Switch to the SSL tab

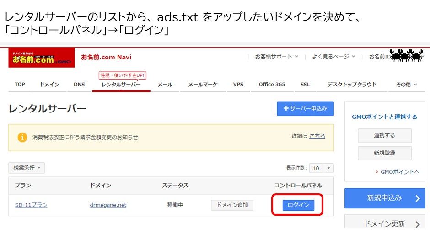tap(305, 85)
